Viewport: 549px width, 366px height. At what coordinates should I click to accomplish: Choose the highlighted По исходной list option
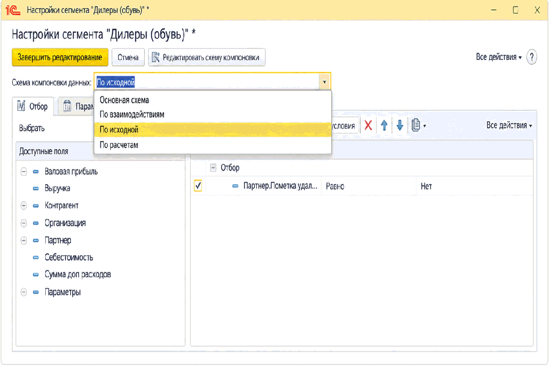point(212,129)
